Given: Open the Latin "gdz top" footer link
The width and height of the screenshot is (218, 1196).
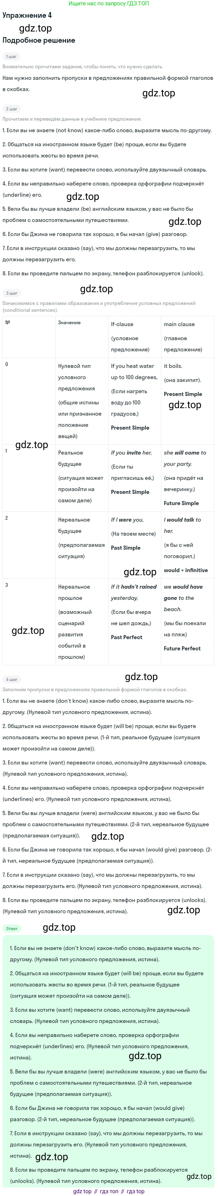Looking at the screenshot, I should click(82, 1191).
